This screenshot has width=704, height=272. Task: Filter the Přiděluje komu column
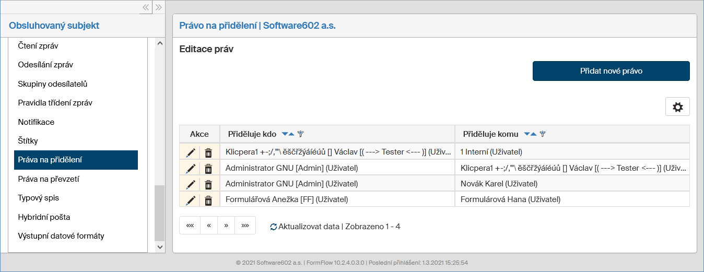[x=543, y=134]
